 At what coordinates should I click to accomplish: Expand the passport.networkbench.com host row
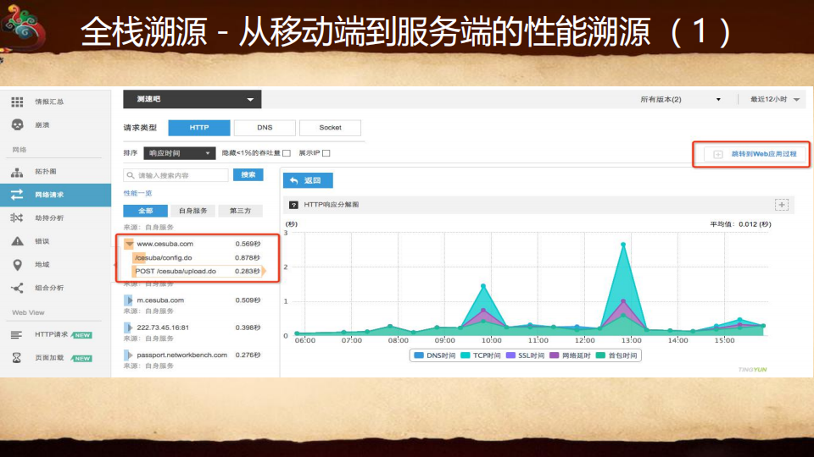[x=128, y=355]
